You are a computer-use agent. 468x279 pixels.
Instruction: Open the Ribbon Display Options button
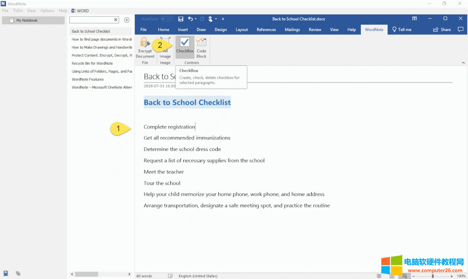click(414, 19)
